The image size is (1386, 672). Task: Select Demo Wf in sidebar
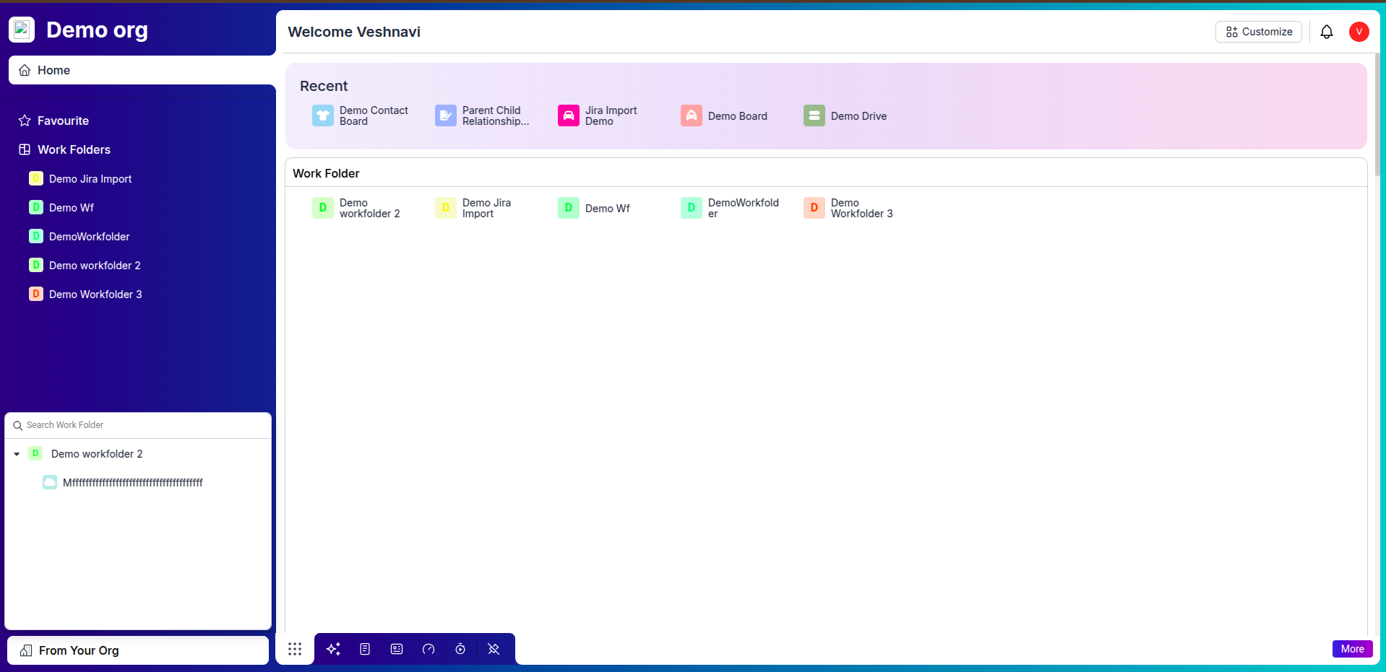coord(72,208)
